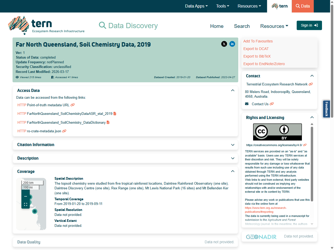Click the TERN logo
Viewport: 334px width, 250px height.
[x=46, y=25]
